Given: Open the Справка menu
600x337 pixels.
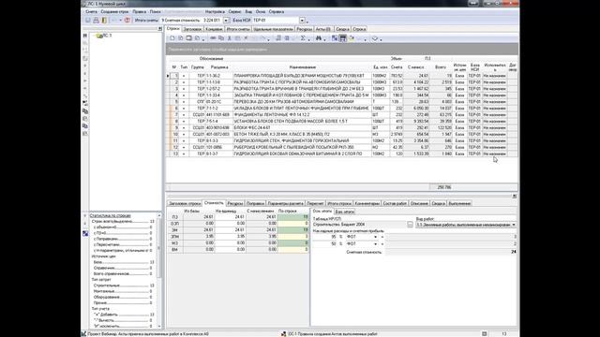Looking at the screenshot, I should pos(277,12).
